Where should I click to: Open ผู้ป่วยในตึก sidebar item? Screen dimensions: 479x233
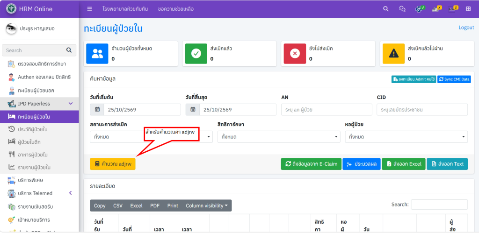(39, 142)
